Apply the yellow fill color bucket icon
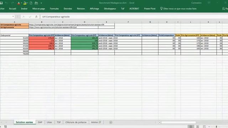The width and height of the screenshot is (228, 128). coord(25,3)
